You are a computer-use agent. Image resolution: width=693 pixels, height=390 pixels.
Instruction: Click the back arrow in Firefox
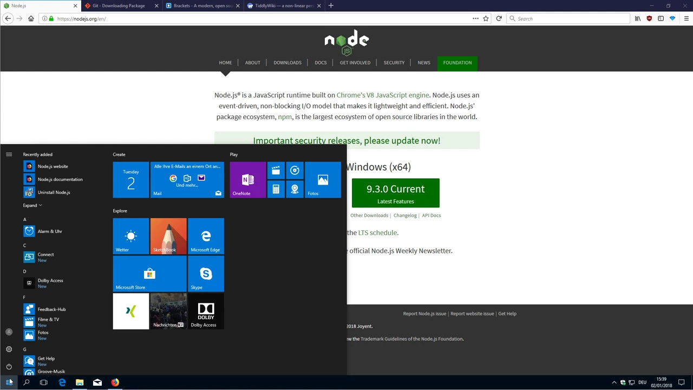point(8,18)
